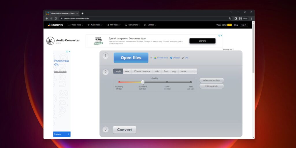Viewport: 296px width, 148px height.
Task: Open a new browser tab
Action: click(82, 13)
